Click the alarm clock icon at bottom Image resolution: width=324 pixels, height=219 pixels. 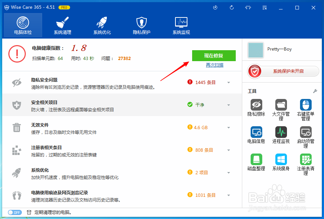(x=29, y=212)
